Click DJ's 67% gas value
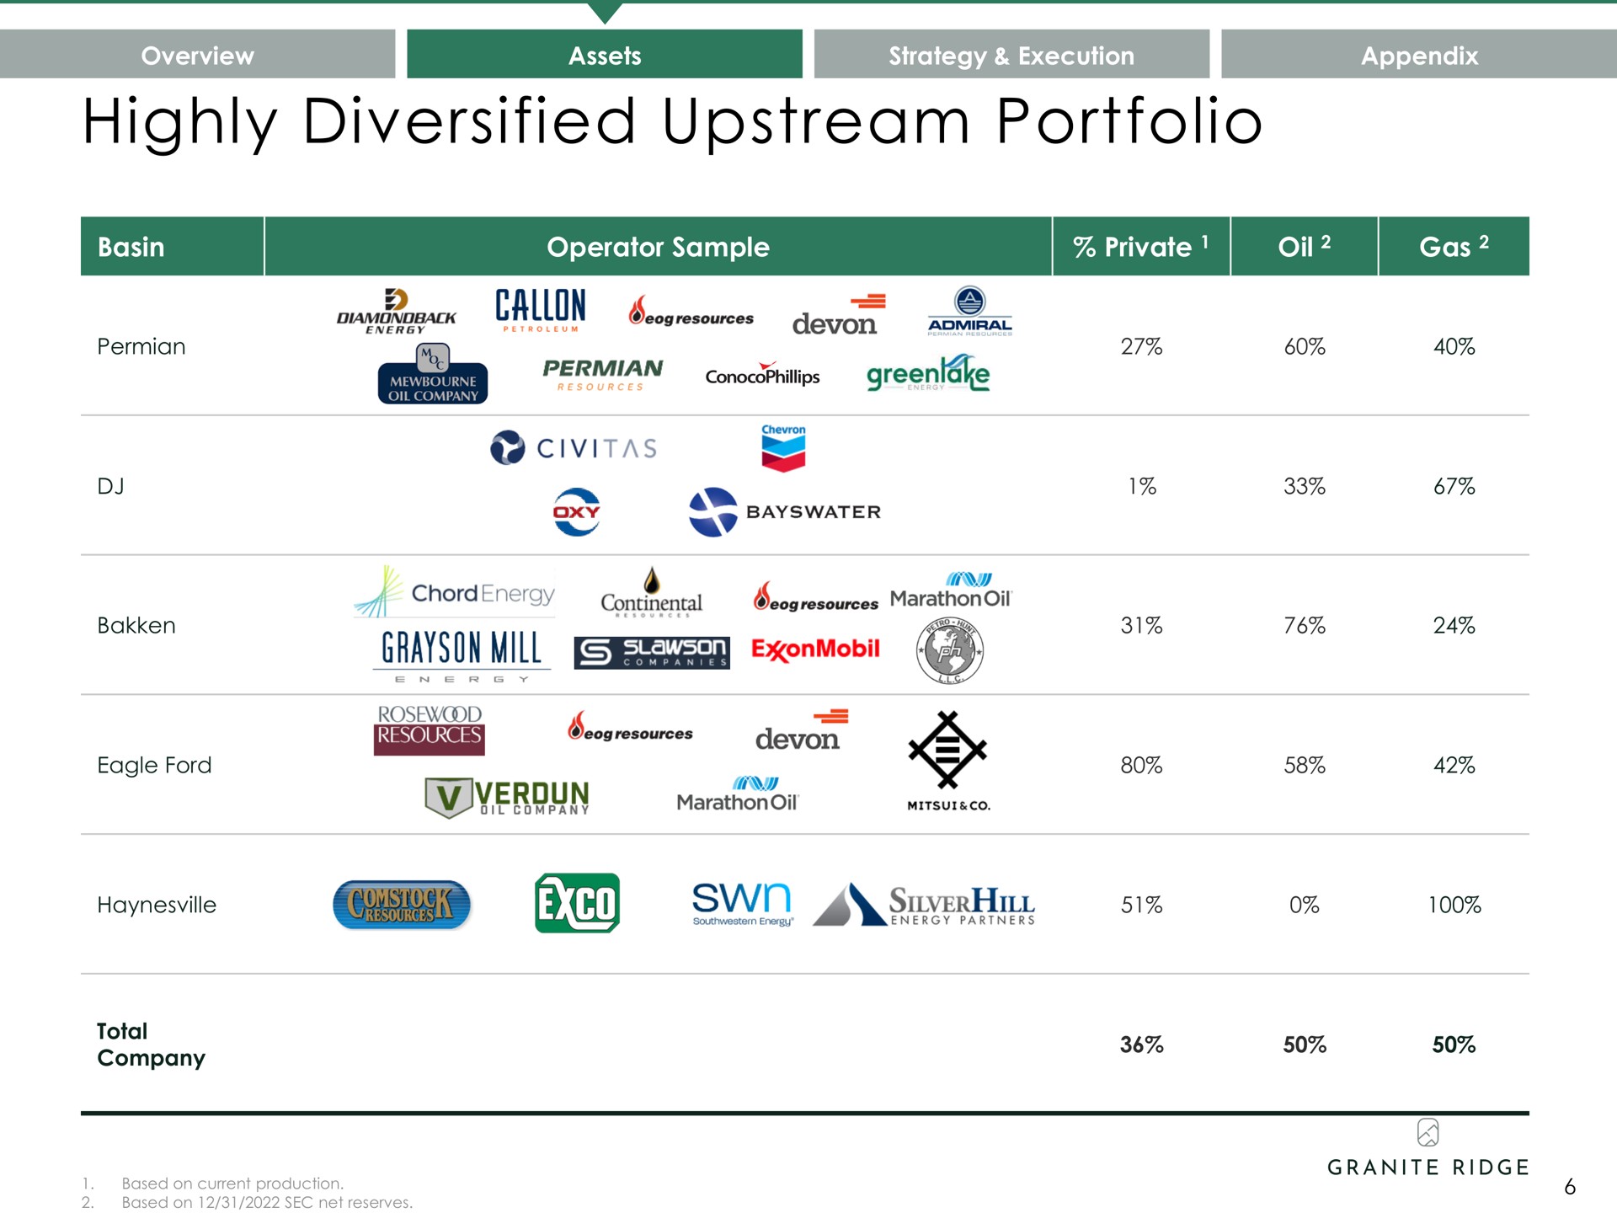Image resolution: width=1617 pixels, height=1213 pixels. tap(1454, 486)
